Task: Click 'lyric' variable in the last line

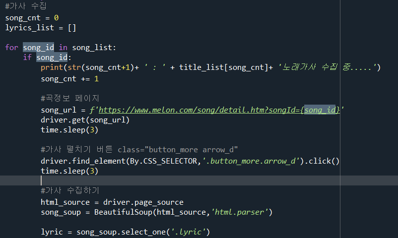Action: (52, 232)
